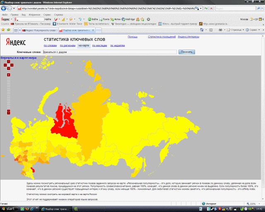Click the Яндекс page logo
This screenshot has width=265, height=212.
coord(16,42)
